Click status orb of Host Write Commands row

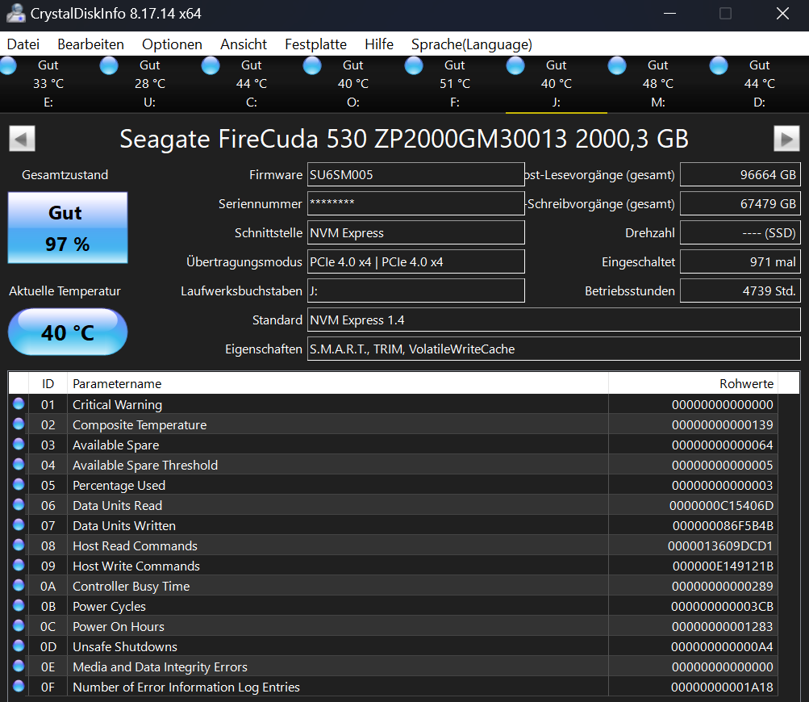[x=19, y=565]
